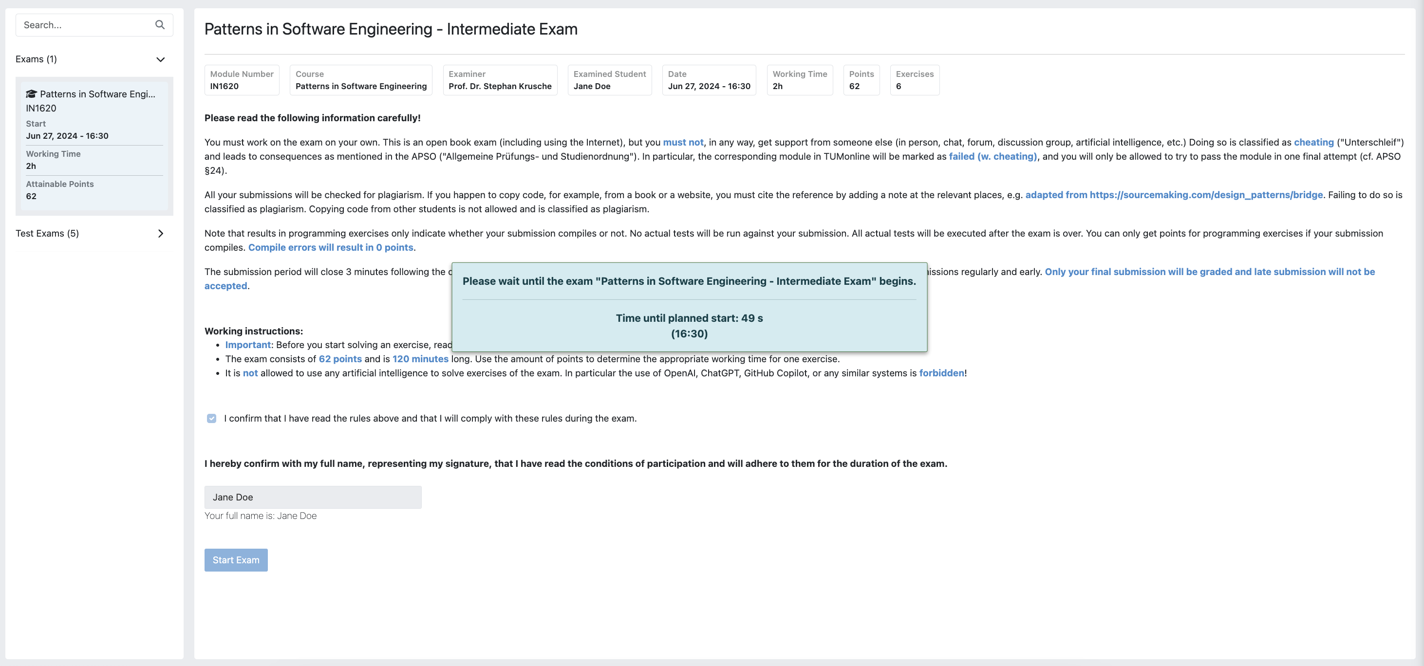The height and width of the screenshot is (666, 1424).
Task: Expand the Test Exams (5) chevron
Action: 160,234
